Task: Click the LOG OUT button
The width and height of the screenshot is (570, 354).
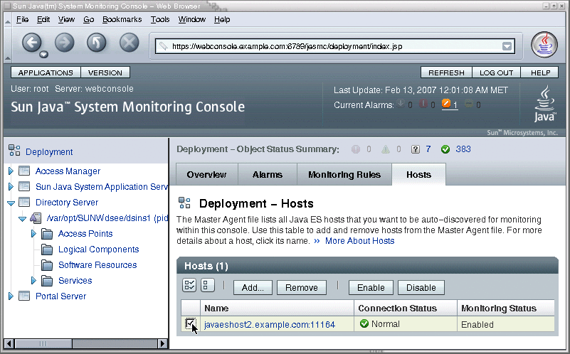Action: coord(496,73)
